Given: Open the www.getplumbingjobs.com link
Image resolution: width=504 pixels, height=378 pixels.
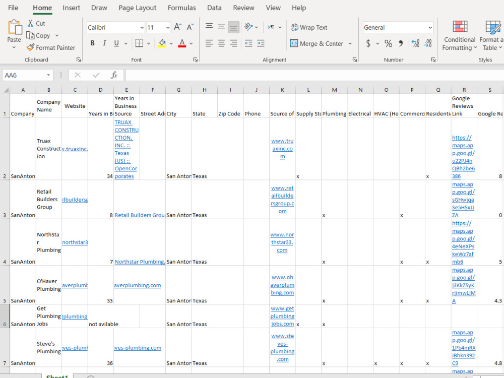Looking at the screenshot, I should click(x=282, y=316).
